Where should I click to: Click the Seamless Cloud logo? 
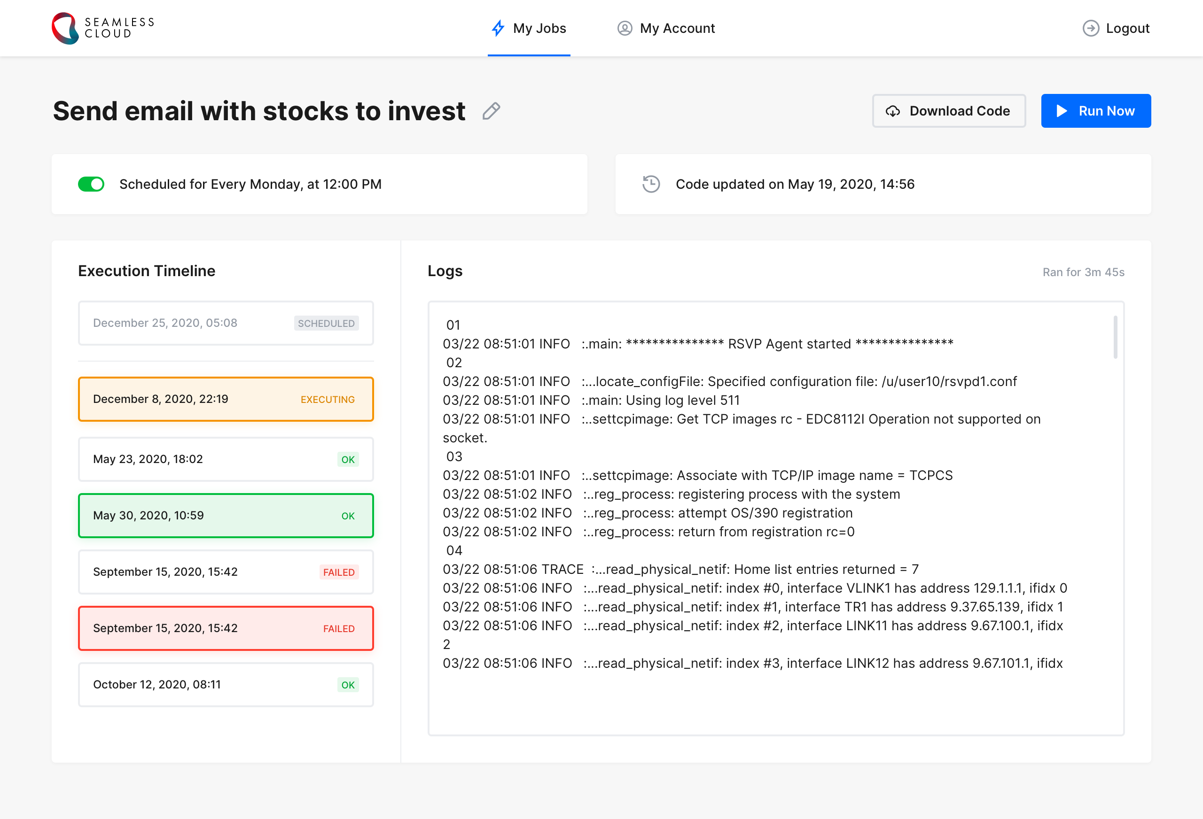102,28
